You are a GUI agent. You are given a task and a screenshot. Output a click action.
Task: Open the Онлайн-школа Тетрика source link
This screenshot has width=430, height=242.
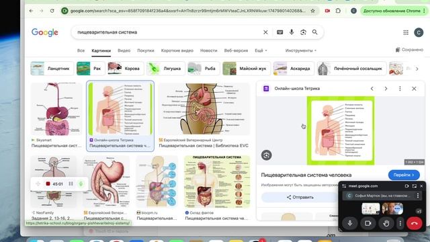[x=297, y=89]
